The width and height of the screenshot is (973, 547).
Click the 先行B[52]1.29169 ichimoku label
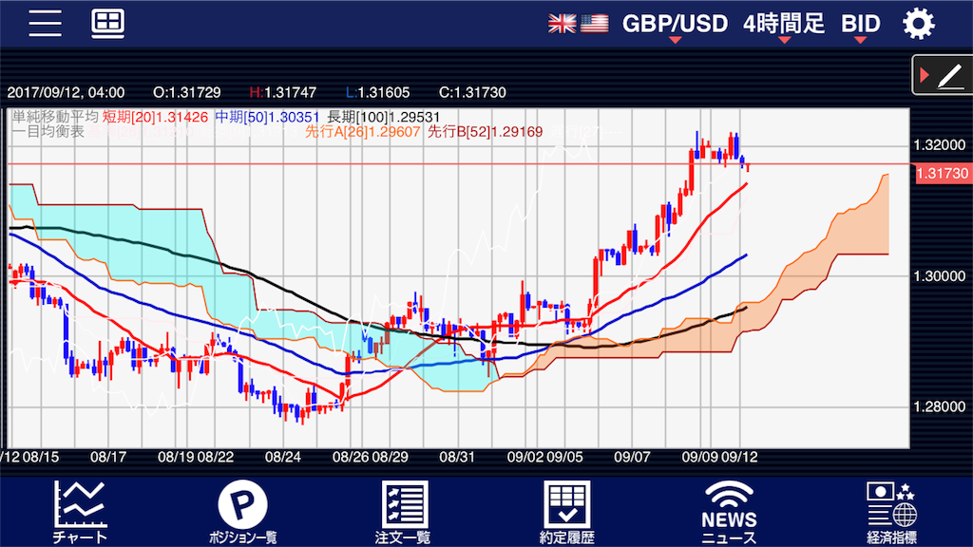[486, 131]
